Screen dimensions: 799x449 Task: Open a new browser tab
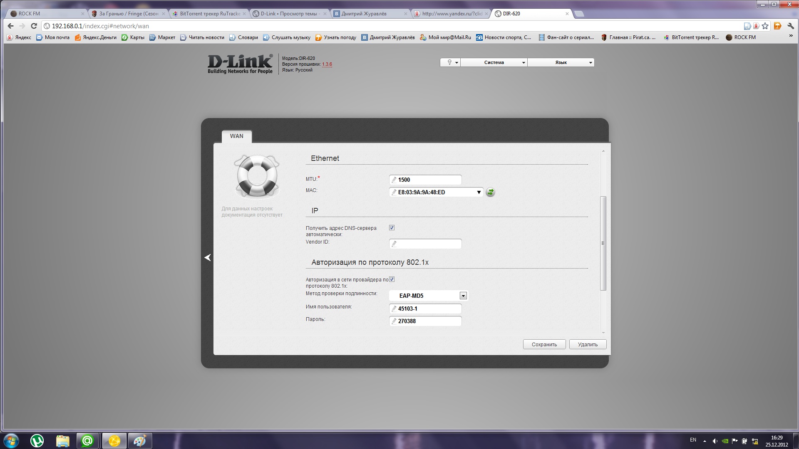coord(579,14)
